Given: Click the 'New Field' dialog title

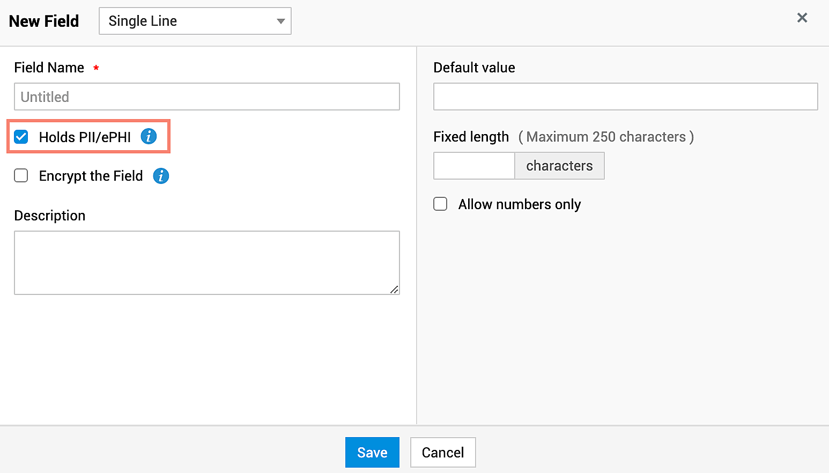Looking at the screenshot, I should coord(44,21).
